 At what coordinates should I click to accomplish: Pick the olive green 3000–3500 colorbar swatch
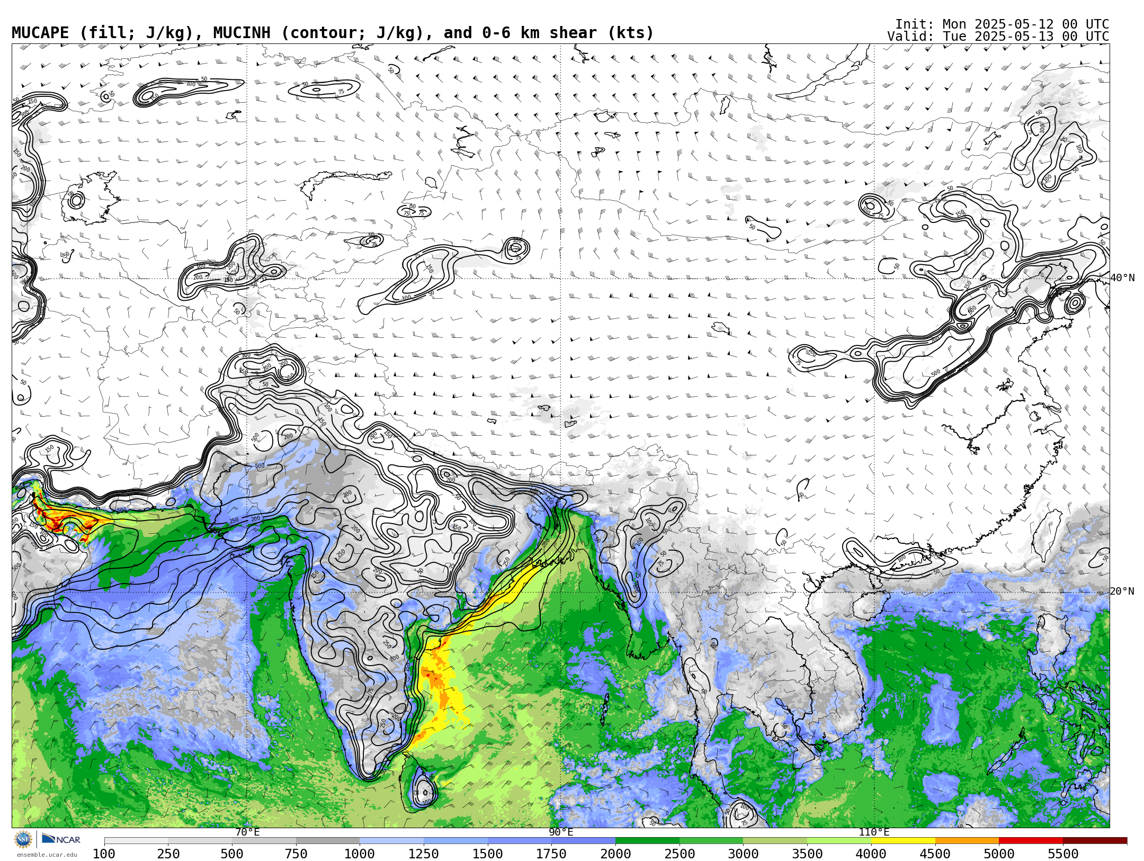pos(775,841)
